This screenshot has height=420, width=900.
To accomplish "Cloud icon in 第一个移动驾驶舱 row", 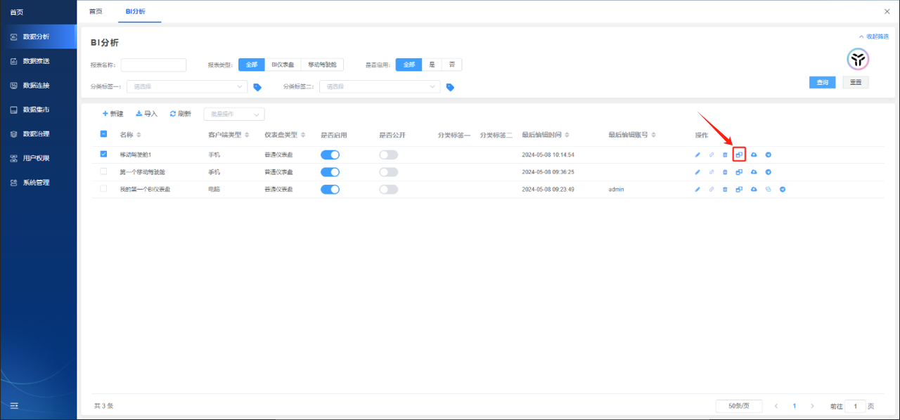I will 754,172.
